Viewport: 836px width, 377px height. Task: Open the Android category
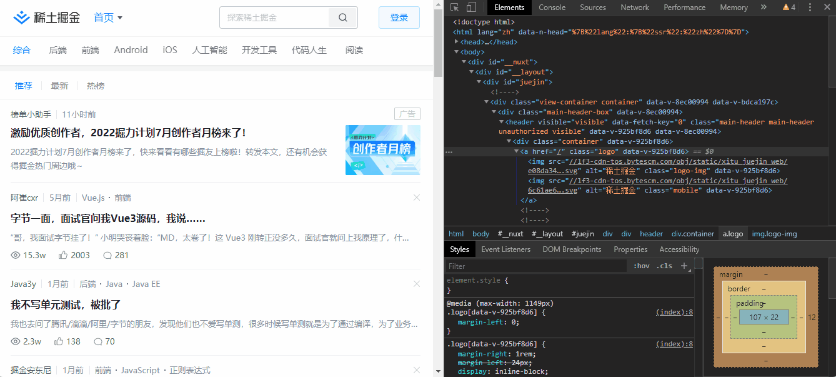pos(131,50)
